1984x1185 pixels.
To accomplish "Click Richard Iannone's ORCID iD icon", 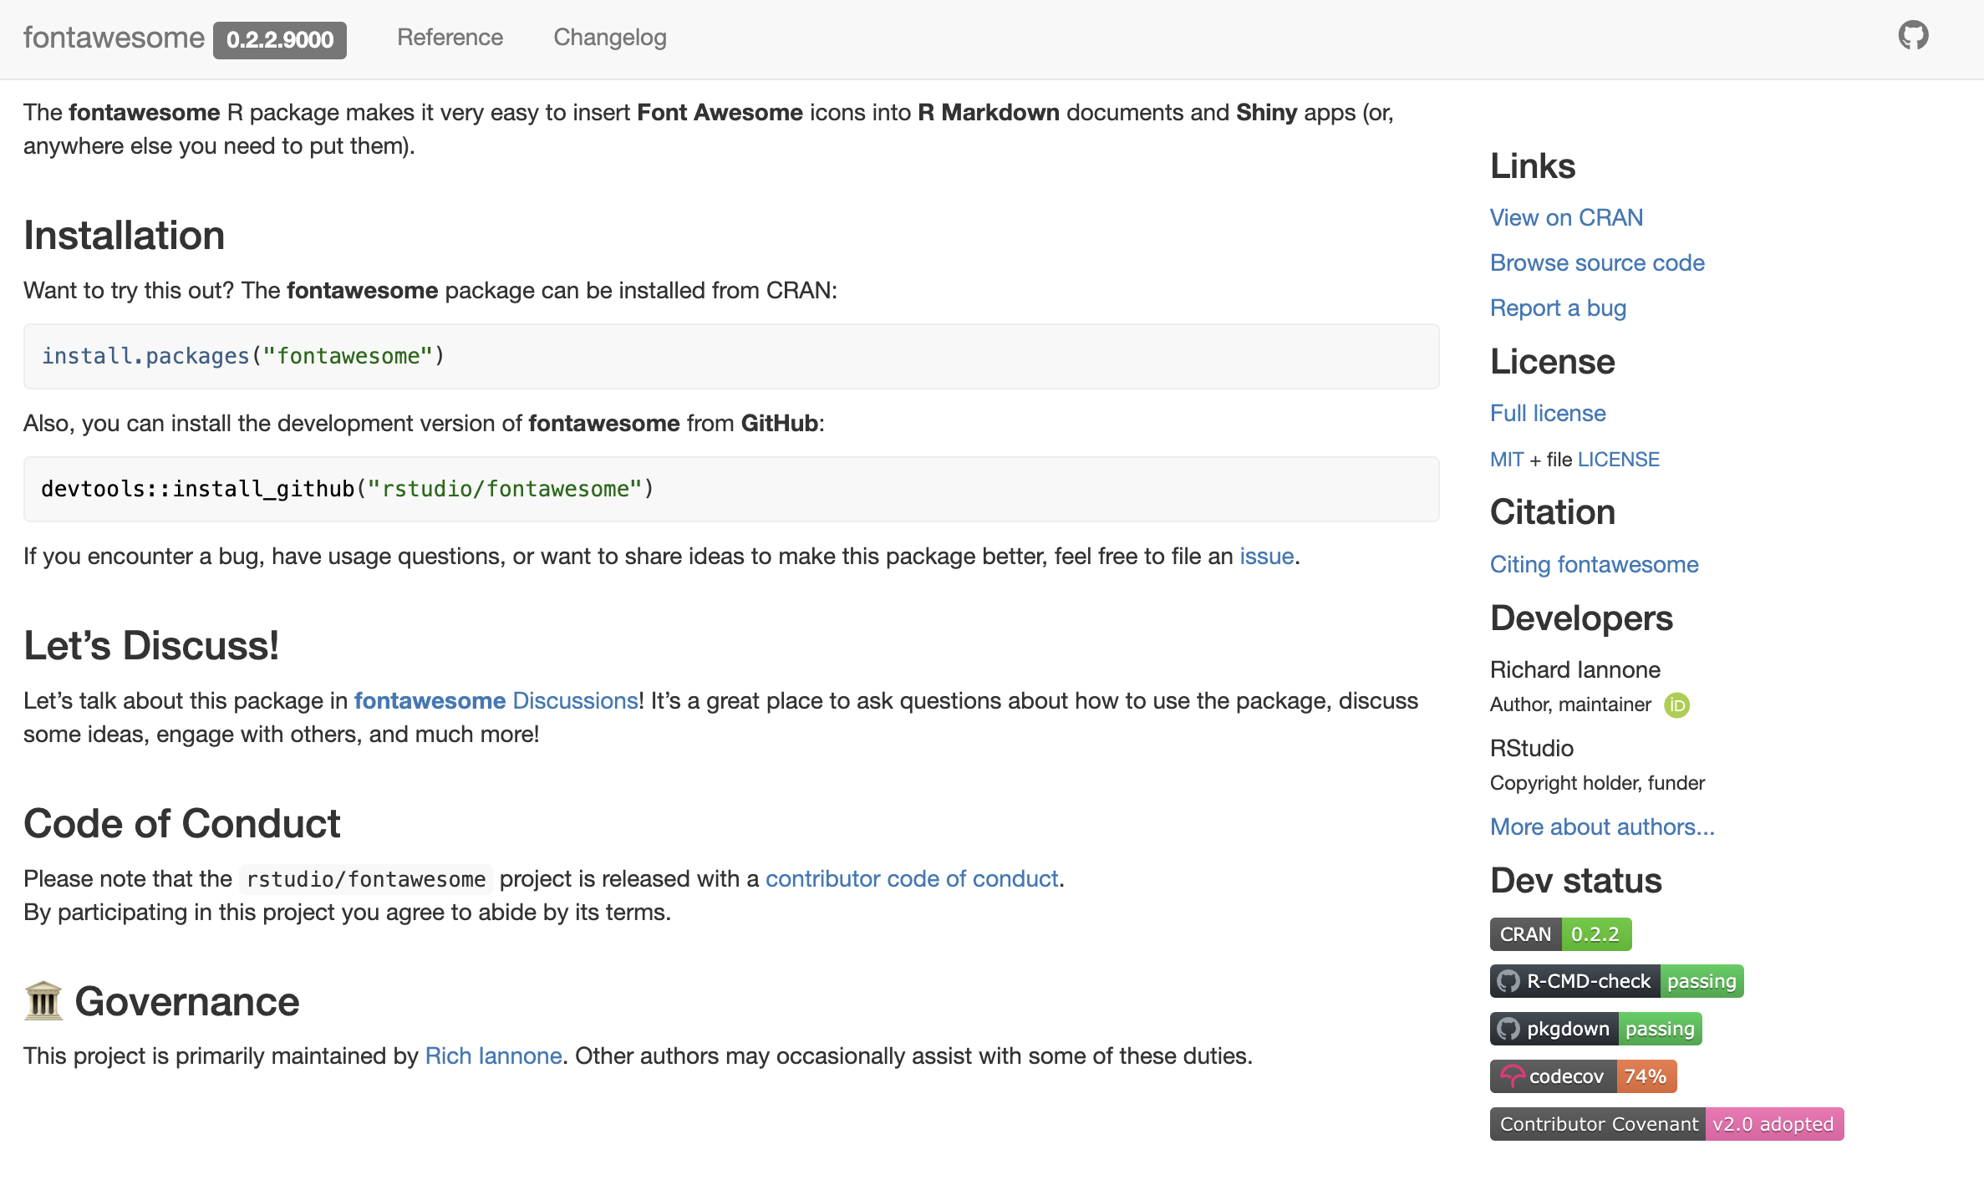I will [1677, 704].
